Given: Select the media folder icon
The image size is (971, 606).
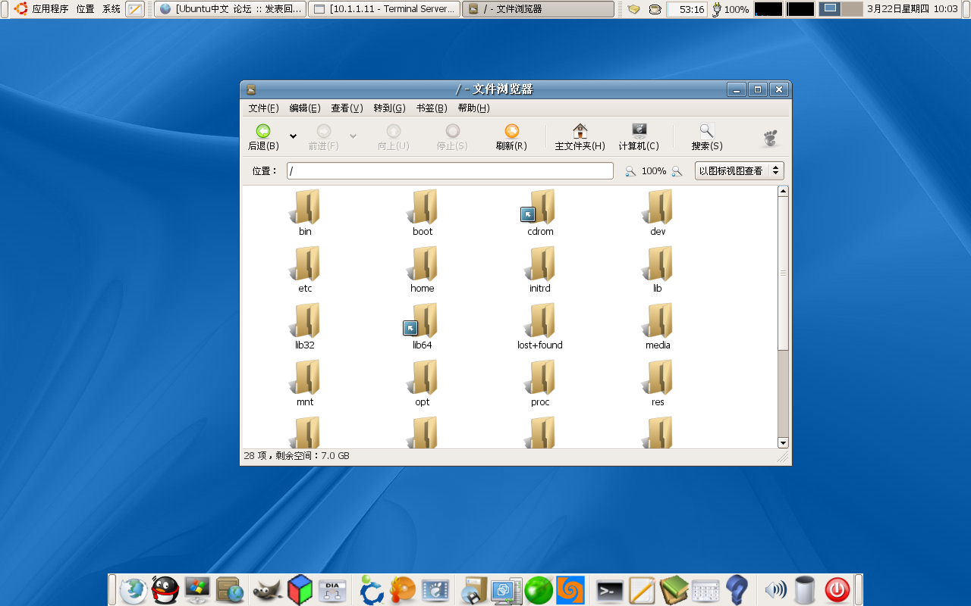Looking at the screenshot, I should pyautogui.click(x=658, y=320).
